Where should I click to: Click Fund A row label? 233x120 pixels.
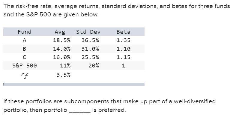pos(24,40)
